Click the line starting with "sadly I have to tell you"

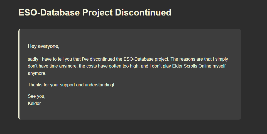click(128, 59)
